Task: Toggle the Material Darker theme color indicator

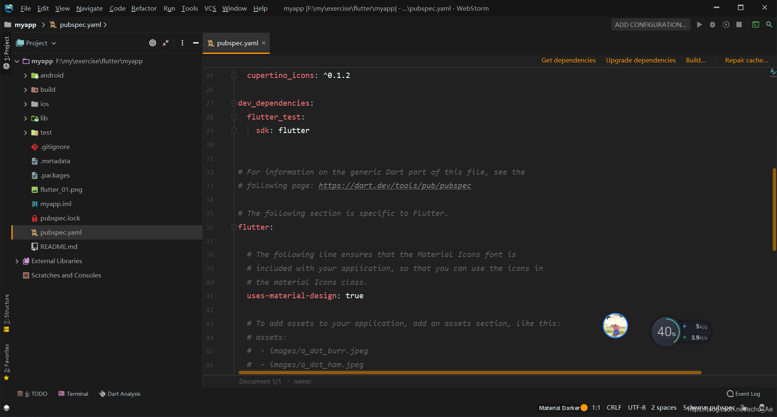Action: [584, 407]
